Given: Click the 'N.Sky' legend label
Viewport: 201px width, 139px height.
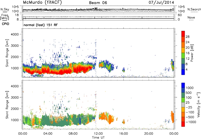Looking at the screenshot, I should click(5, 9).
